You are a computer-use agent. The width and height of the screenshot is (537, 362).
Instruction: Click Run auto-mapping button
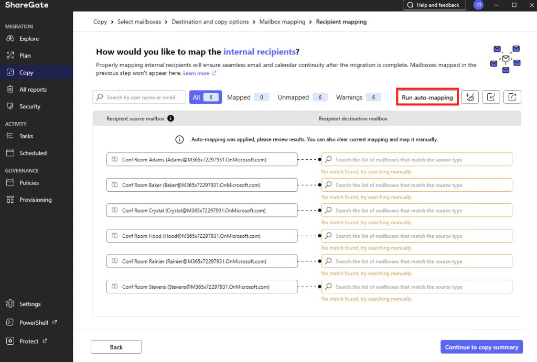427,97
